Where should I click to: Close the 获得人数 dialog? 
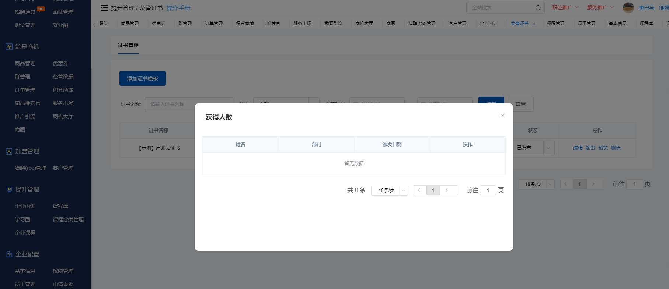click(502, 116)
